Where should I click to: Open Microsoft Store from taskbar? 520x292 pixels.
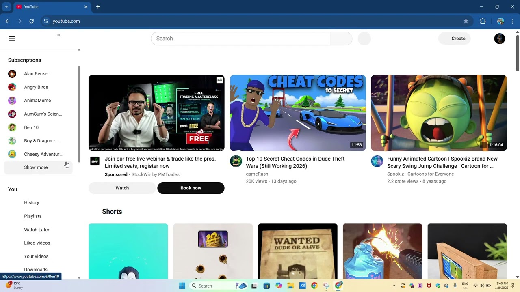pos(266,286)
